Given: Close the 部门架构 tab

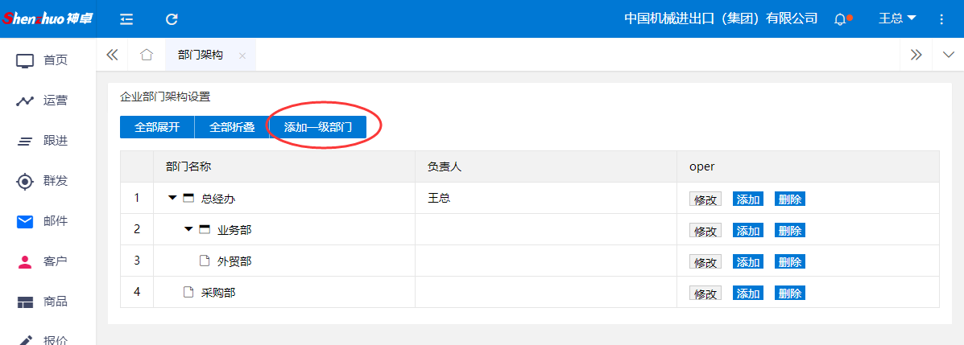Looking at the screenshot, I should click(x=242, y=55).
